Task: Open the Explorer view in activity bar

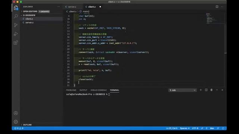Action: tap(16, 8)
